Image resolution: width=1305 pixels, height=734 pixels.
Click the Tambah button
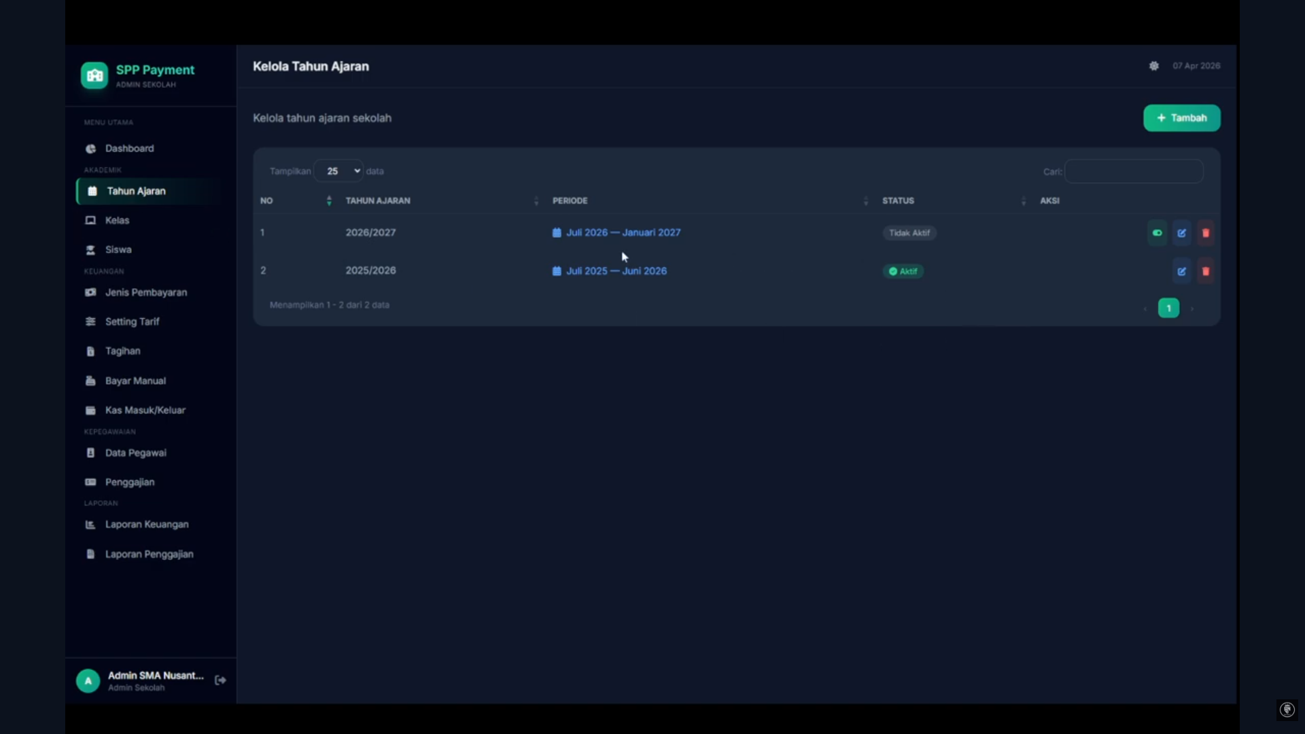click(1182, 118)
